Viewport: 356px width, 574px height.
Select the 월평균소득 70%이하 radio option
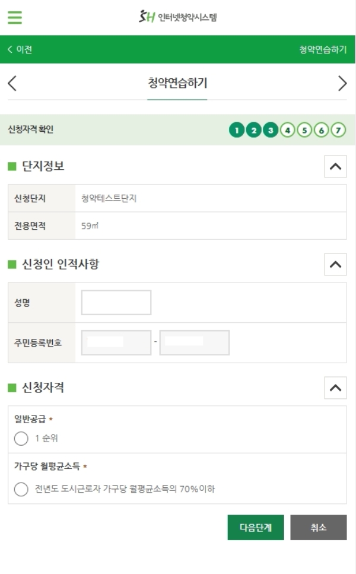(x=21, y=489)
